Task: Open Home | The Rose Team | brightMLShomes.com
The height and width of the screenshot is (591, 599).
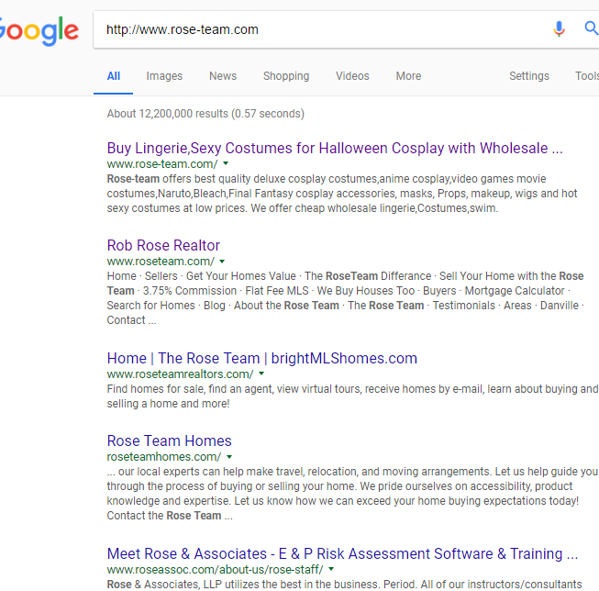Action: click(x=262, y=358)
